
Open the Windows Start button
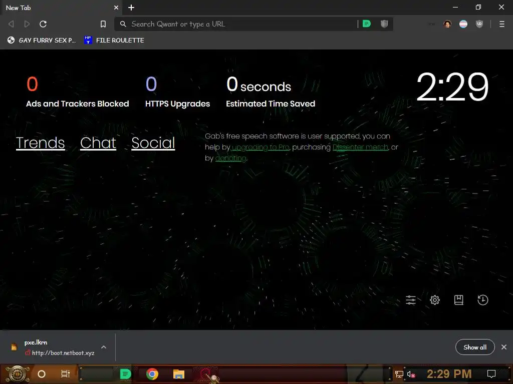click(17, 374)
